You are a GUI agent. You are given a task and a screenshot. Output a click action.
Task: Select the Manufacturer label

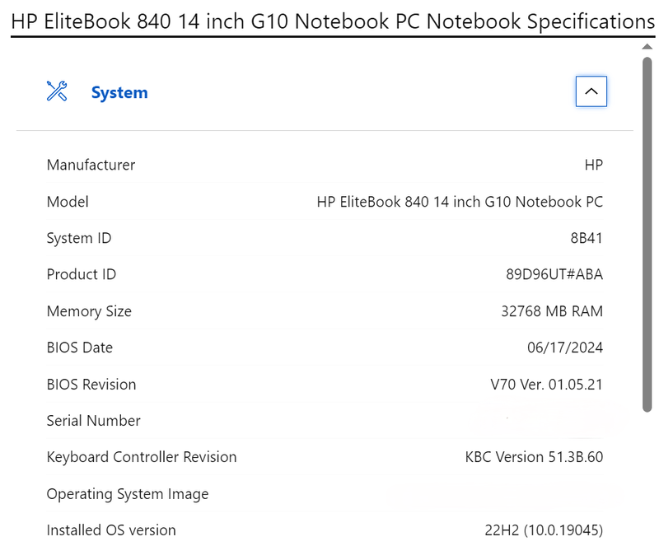tap(91, 165)
